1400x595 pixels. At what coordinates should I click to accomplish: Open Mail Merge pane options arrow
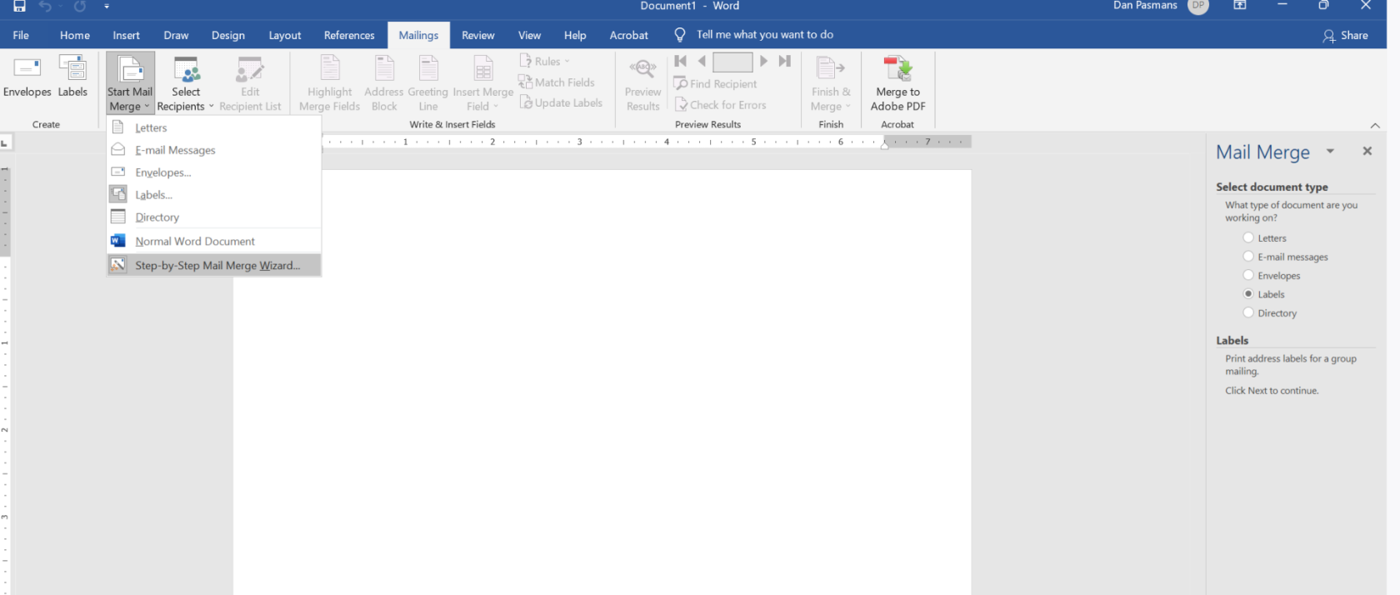coord(1330,151)
